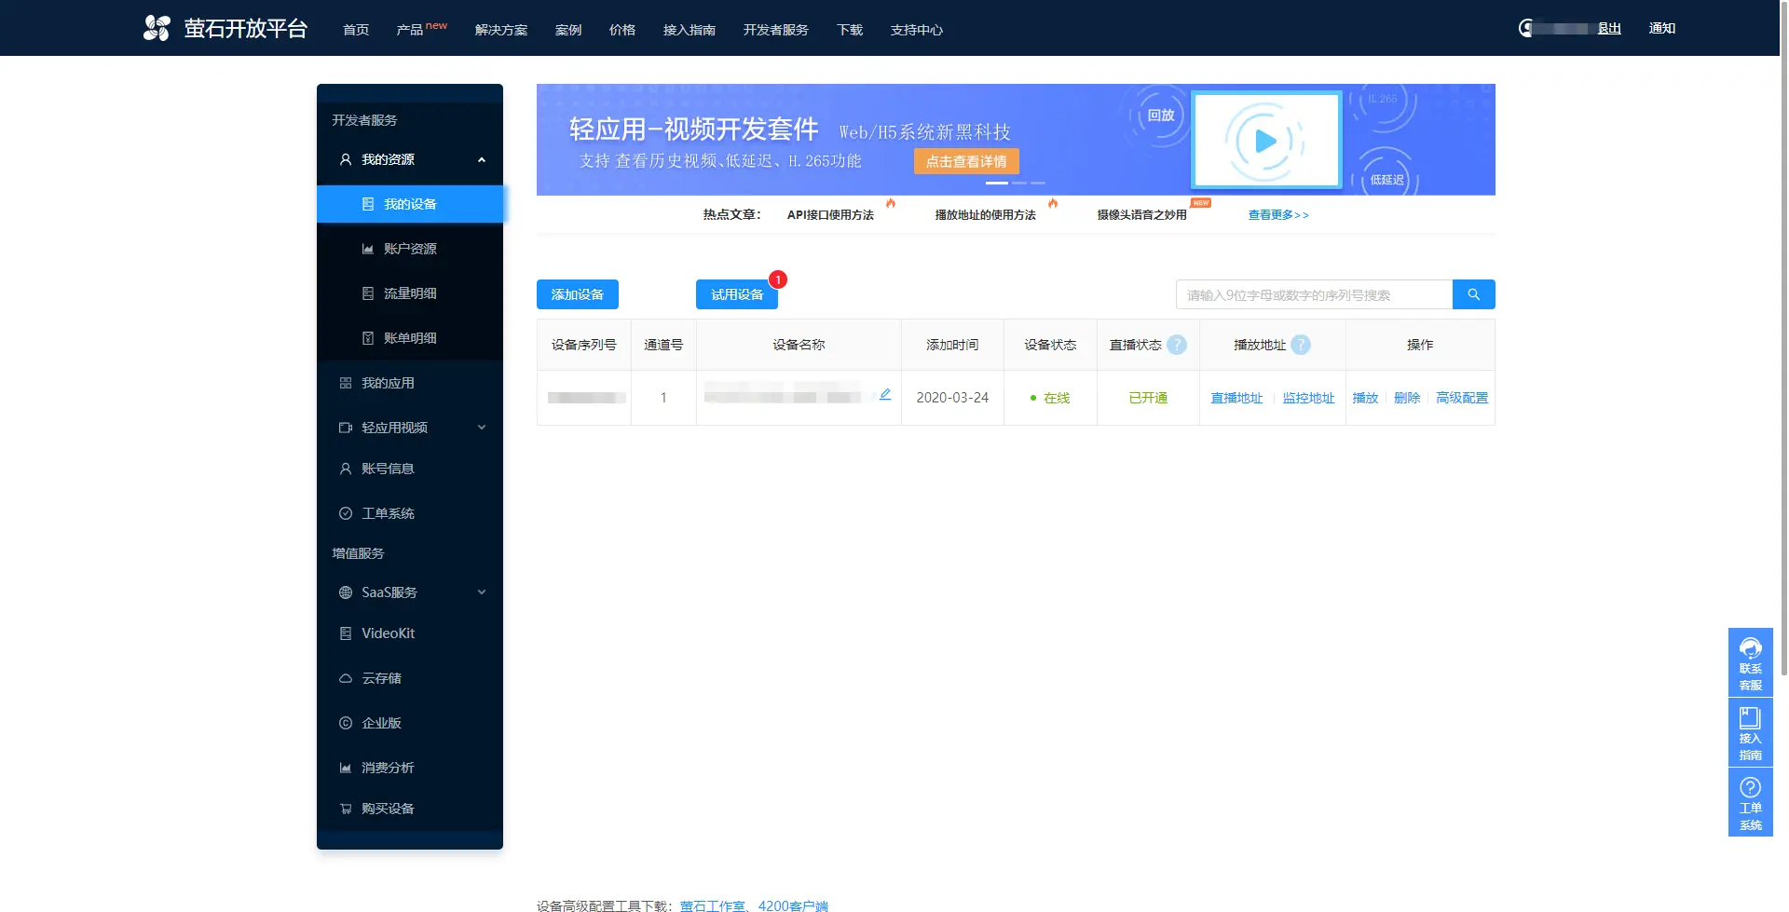Open 开发者服务 in top navigation
The image size is (1789, 912).
(776, 30)
